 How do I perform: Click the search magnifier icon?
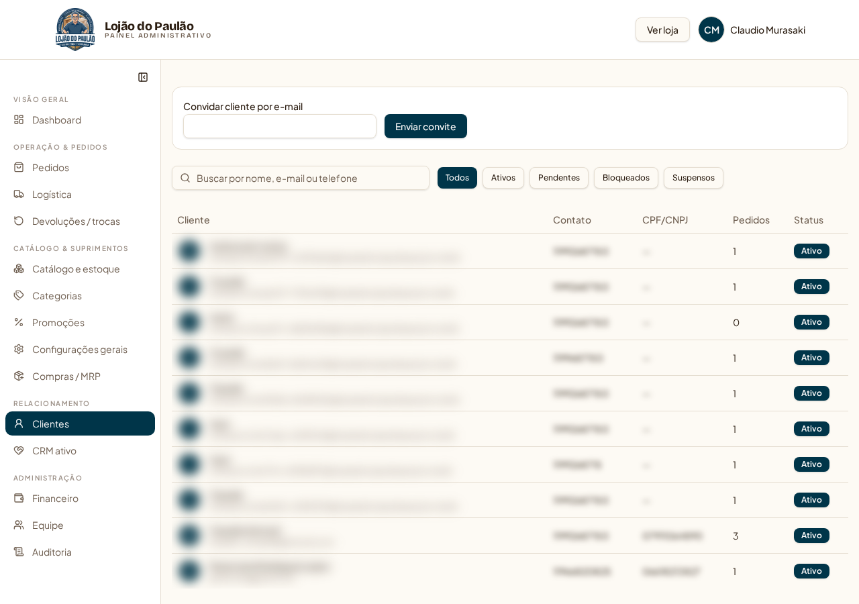(186, 178)
